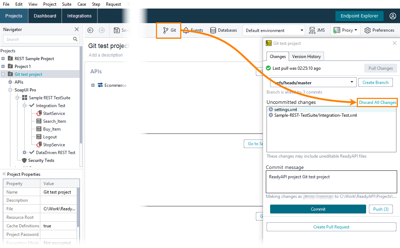This screenshot has height=248, width=400.
Task: Expand the Project 1 node
Action: (x=3, y=67)
